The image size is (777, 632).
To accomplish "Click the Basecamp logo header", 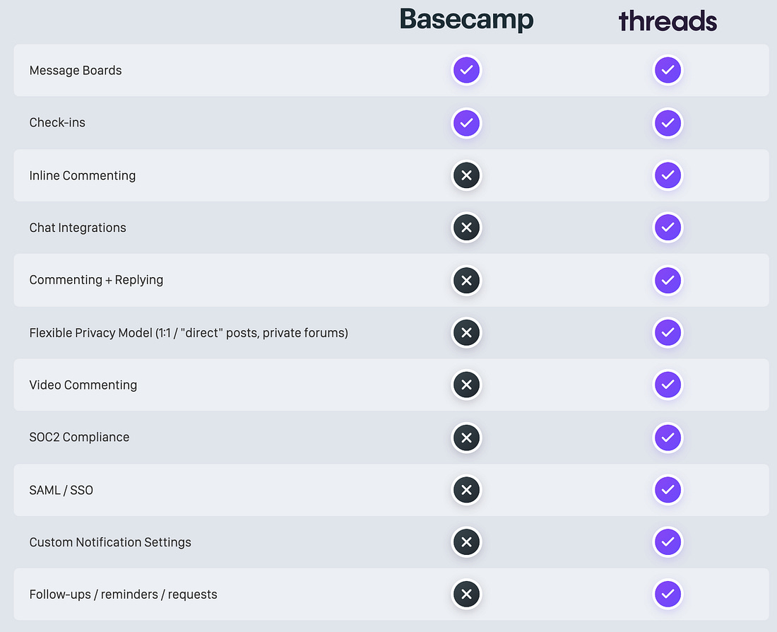I will pyautogui.click(x=466, y=20).
